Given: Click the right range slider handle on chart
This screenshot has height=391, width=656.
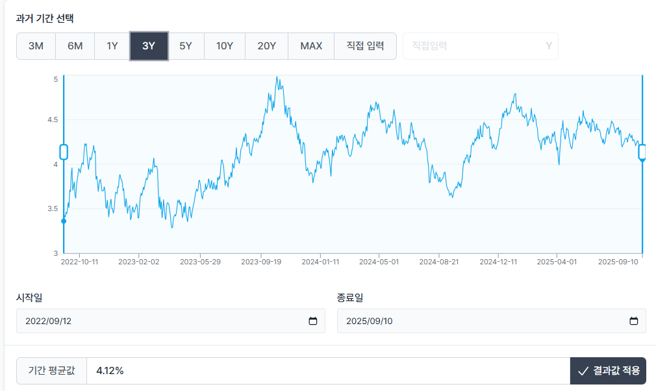Looking at the screenshot, I should pyautogui.click(x=642, y=152).
